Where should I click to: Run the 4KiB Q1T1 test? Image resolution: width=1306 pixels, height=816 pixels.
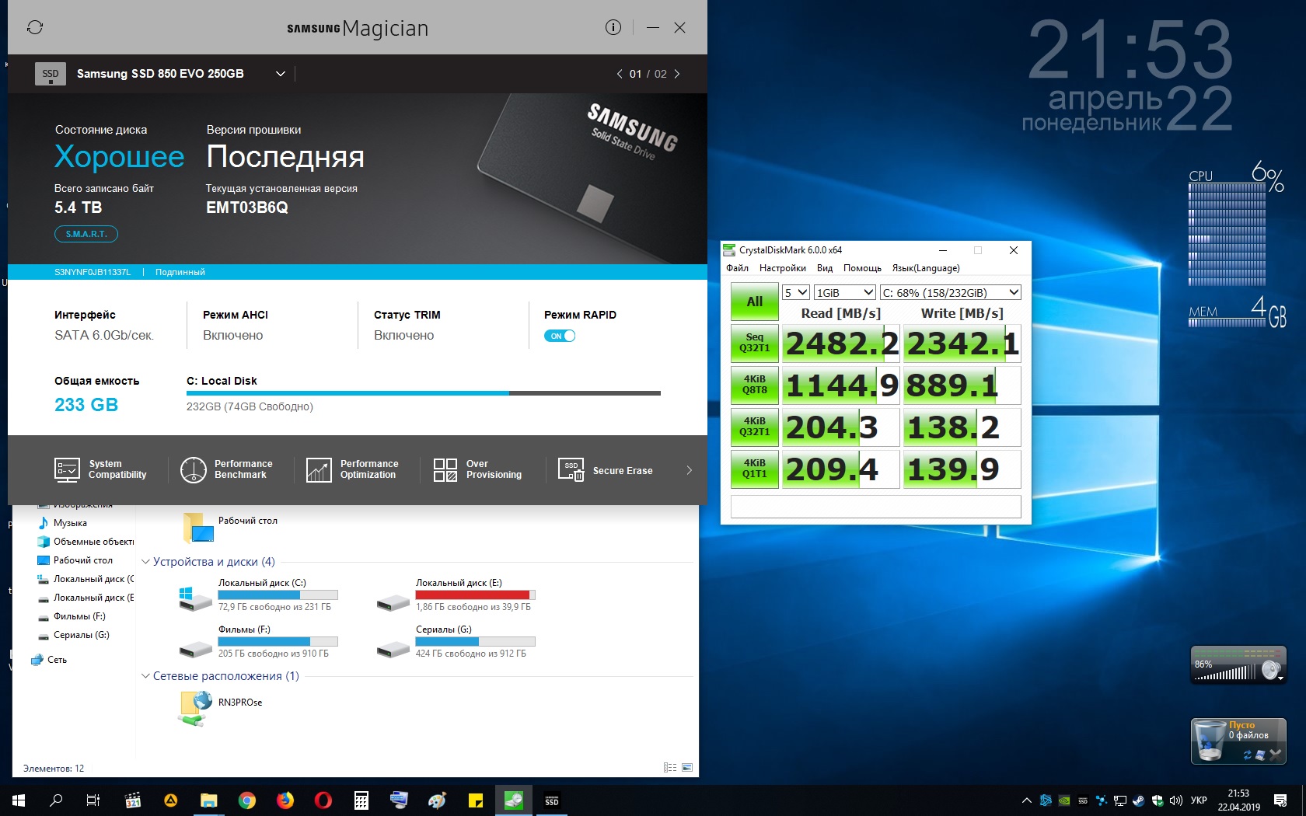coord(755,469)
